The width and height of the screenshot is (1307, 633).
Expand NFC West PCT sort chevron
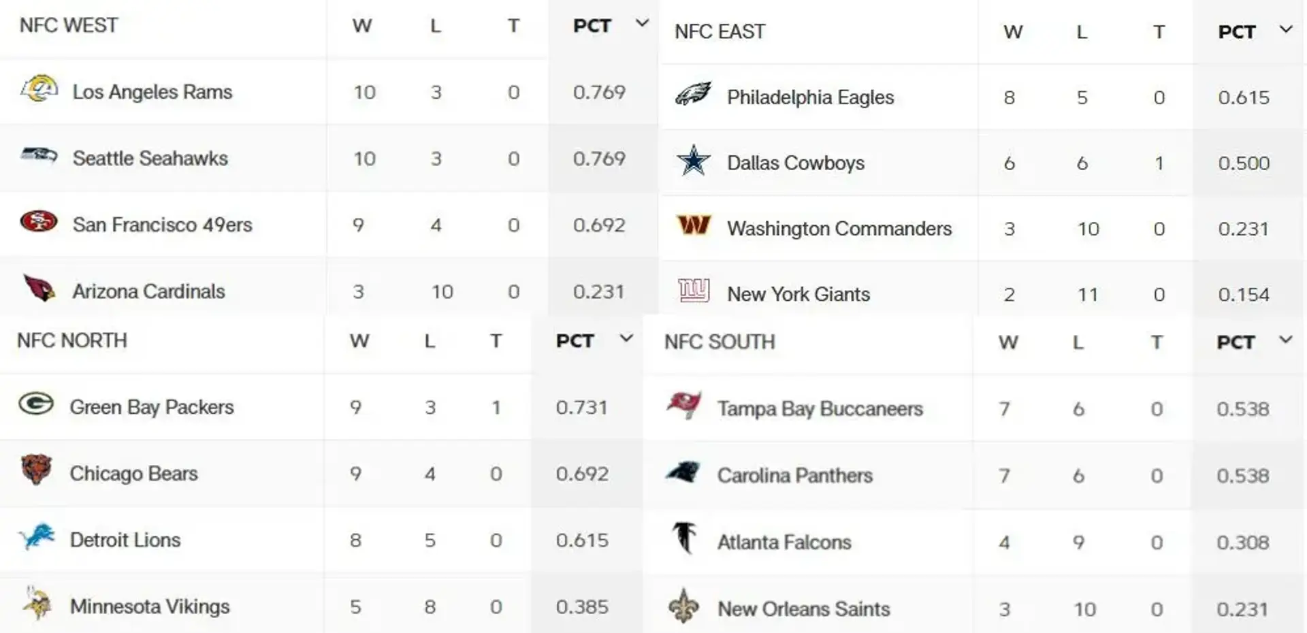point(642,24)
